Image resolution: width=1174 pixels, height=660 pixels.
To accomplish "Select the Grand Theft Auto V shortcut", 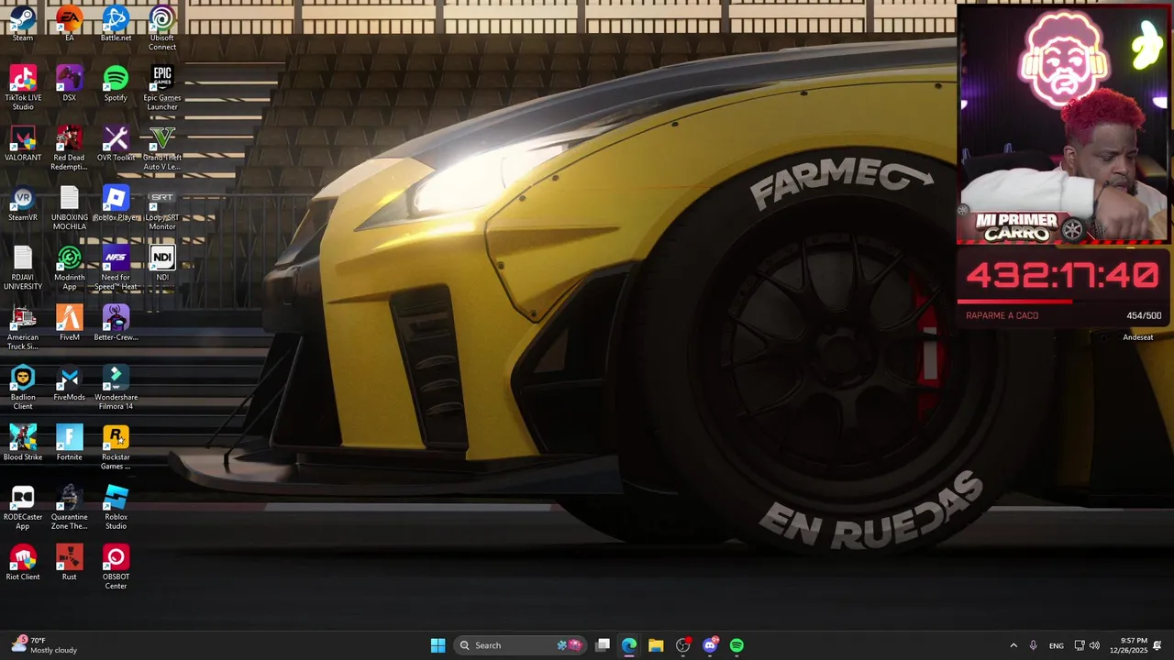I will 162,148.
